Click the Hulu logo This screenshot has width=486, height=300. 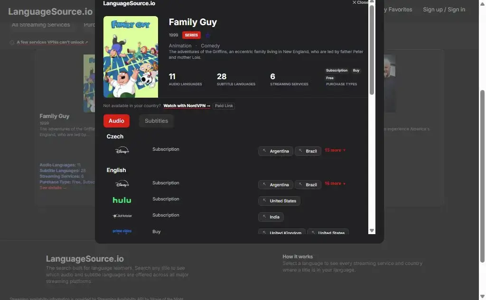click(x=122, y=200)
